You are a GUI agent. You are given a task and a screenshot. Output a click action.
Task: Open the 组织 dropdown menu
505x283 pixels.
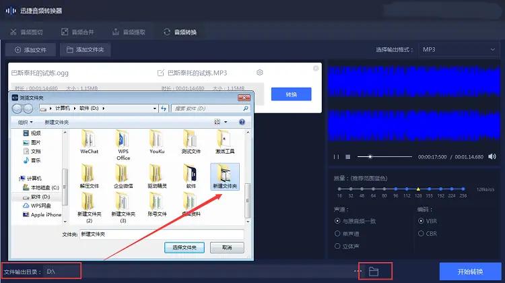pyautogui.click(x=26, y=122)
